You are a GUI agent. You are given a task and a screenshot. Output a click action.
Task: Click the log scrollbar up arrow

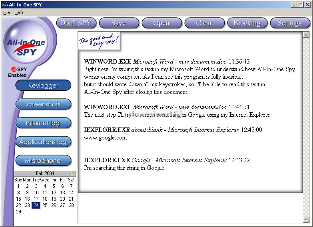(x=306, y=35)
